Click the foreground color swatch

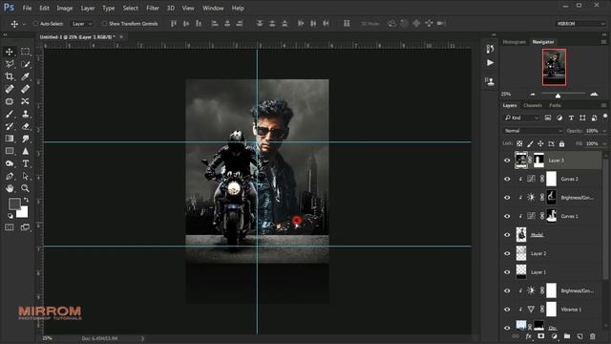point(14,204)
